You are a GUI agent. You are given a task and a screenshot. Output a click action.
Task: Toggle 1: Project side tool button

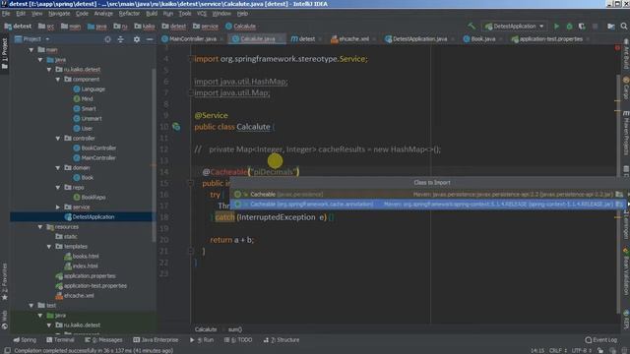(x=4, y=54)
